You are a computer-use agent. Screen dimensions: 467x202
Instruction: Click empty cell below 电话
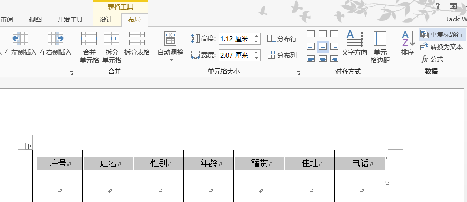[360, 190]
